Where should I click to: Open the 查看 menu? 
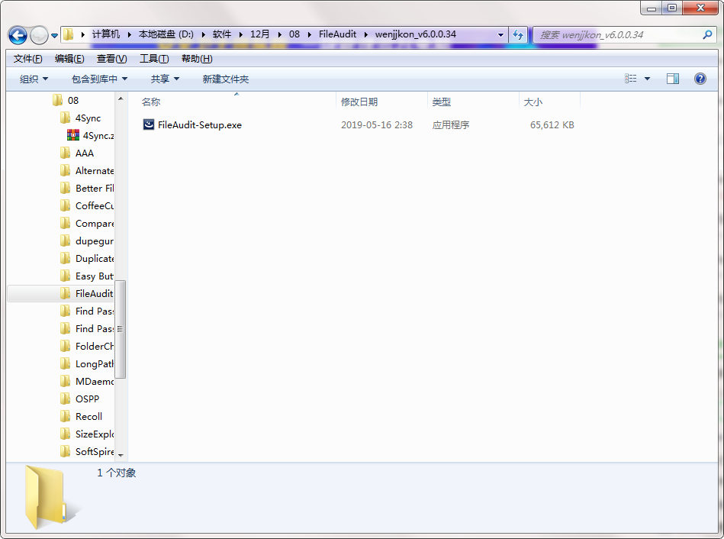[x=111, y=58]
